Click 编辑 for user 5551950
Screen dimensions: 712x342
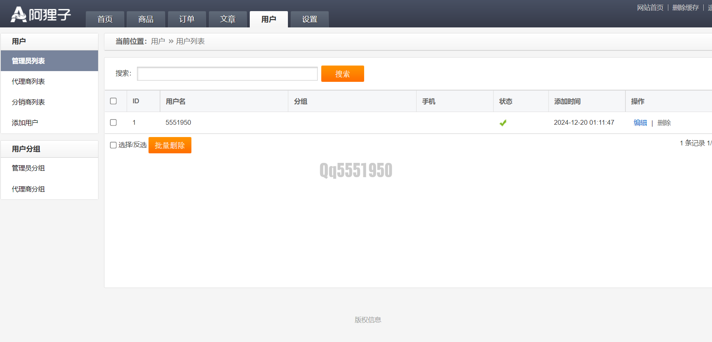tap(640, 123)
